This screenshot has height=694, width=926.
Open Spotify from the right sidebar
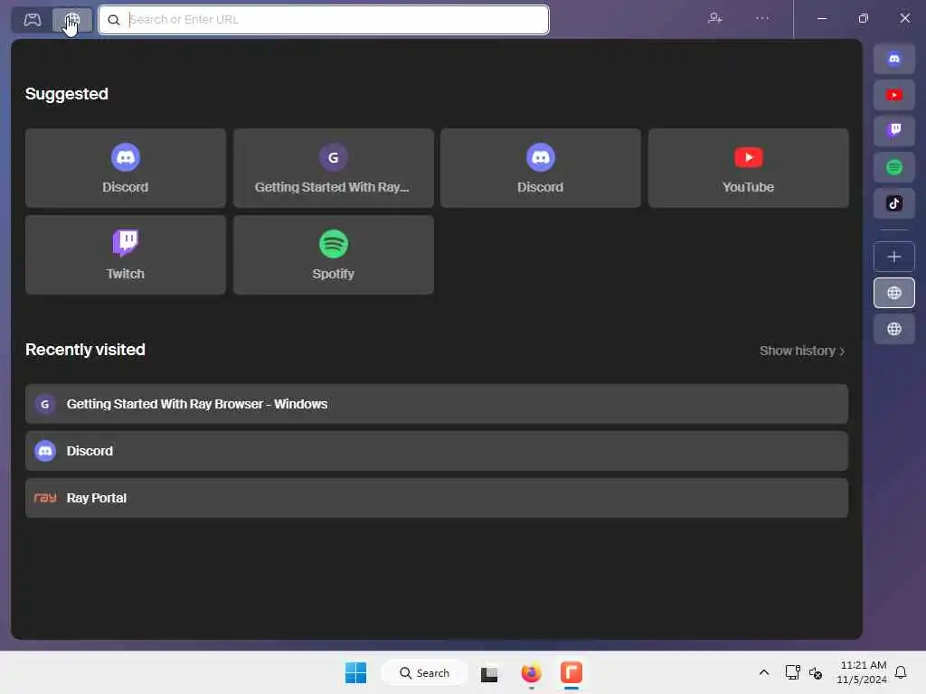click(894, 167)
